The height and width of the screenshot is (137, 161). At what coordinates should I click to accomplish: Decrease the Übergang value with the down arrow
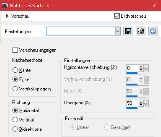pos(141,105)
